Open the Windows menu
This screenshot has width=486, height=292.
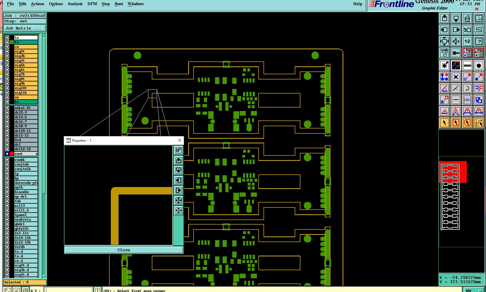pyautogui.click(x=136, y=4)
